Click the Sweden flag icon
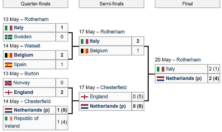This screenshot has width=222, height=132. click(9, 37)
